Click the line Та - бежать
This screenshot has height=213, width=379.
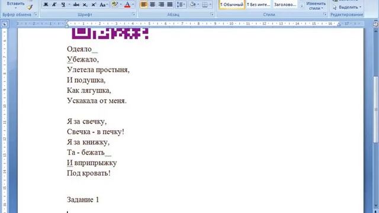click(x=86, y=153)
